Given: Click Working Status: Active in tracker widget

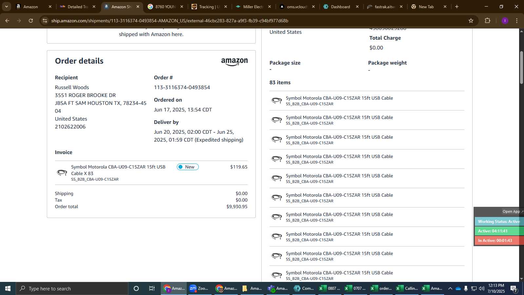Looking at the screenshot, I should 499,222.
